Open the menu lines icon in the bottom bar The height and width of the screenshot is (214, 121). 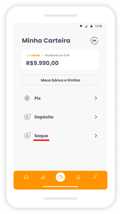tap(95, 177)
